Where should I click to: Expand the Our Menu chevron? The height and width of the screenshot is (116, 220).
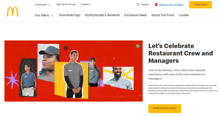pos(52,15)
